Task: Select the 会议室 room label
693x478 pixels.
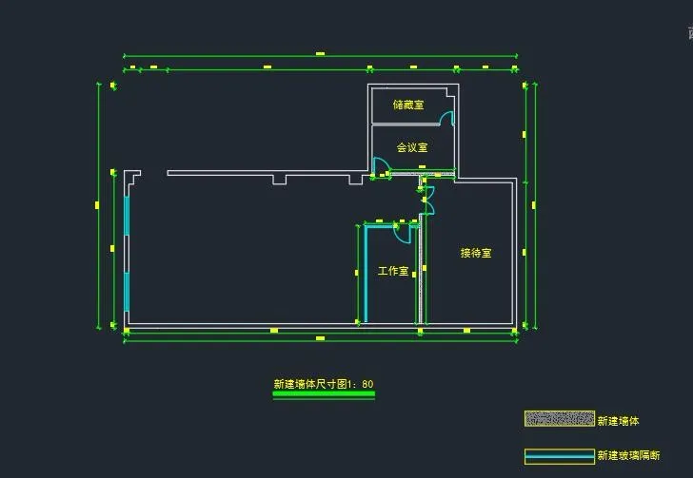Action: [412, 147]
